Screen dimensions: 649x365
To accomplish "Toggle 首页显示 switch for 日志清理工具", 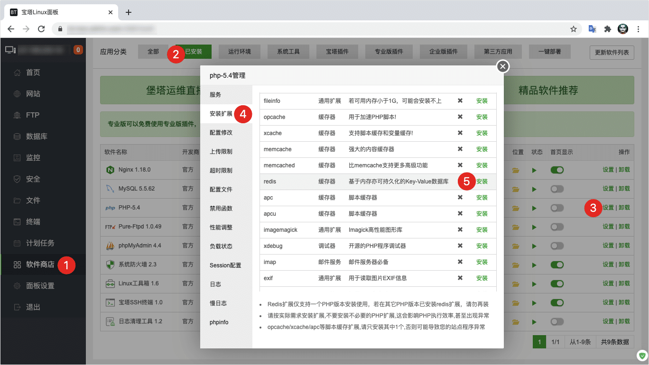I will coord(557,321).
